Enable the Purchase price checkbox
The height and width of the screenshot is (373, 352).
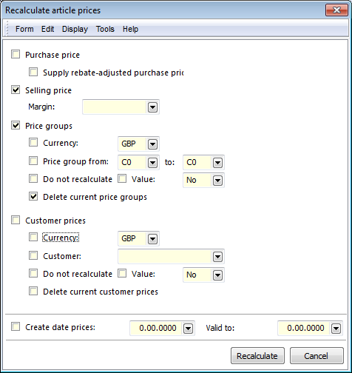(x=16, y=54)
